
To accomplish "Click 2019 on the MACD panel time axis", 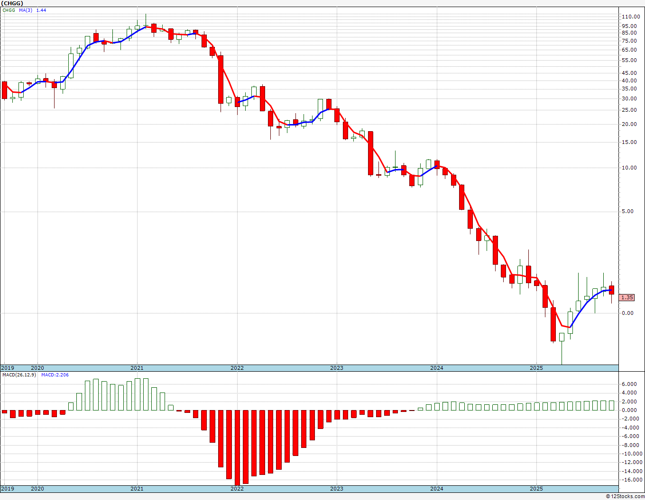I will click(x=8, y=489).
